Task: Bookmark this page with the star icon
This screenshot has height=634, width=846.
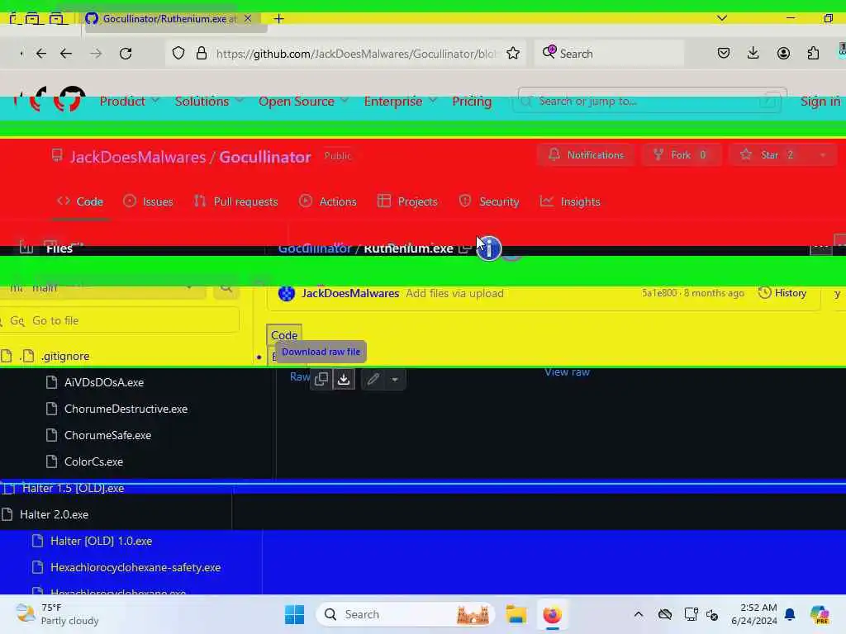Action: [513, 54]
